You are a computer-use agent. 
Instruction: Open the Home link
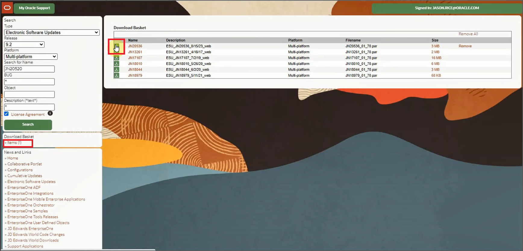13,158
